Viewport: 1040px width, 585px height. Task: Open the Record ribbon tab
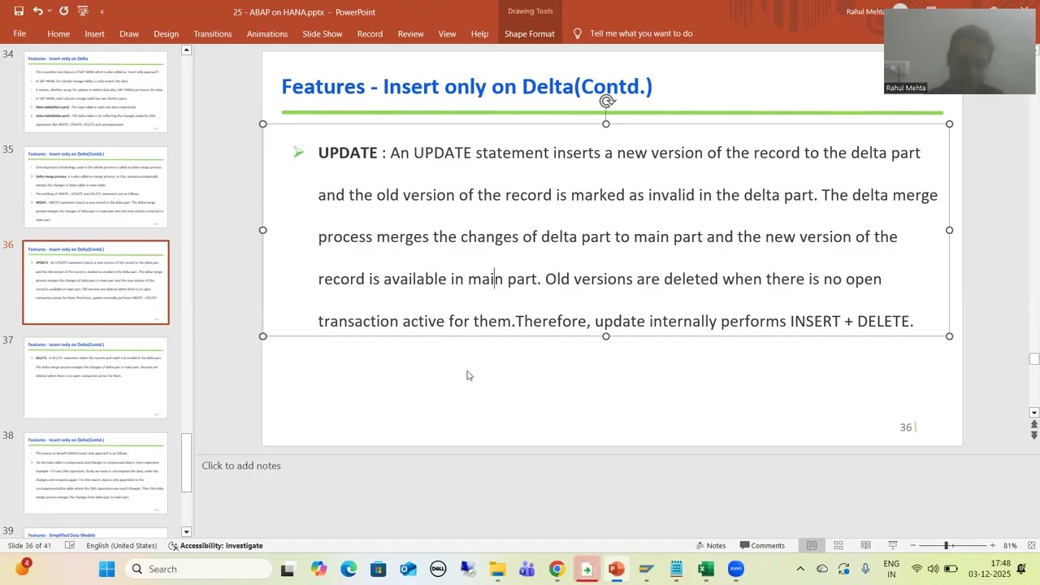370,33
